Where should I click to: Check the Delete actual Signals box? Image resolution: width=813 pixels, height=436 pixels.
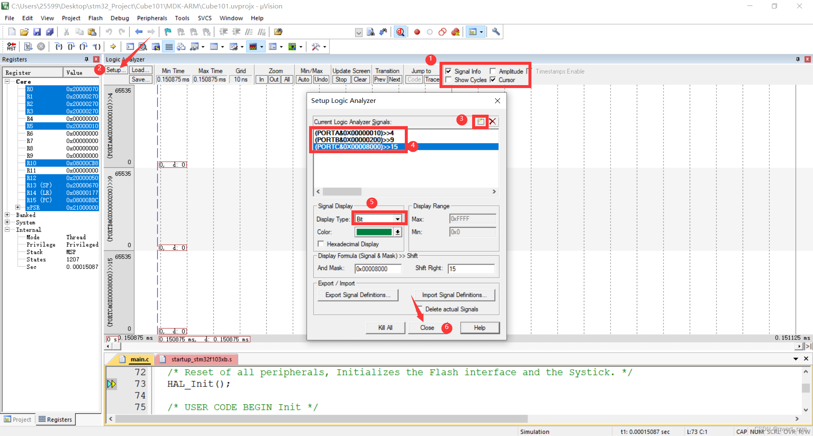(419, 309)
